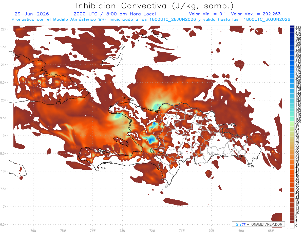Select the date label '29-Jun-2026'
Viewport: 304px width, 234px height.
(32, 14)
